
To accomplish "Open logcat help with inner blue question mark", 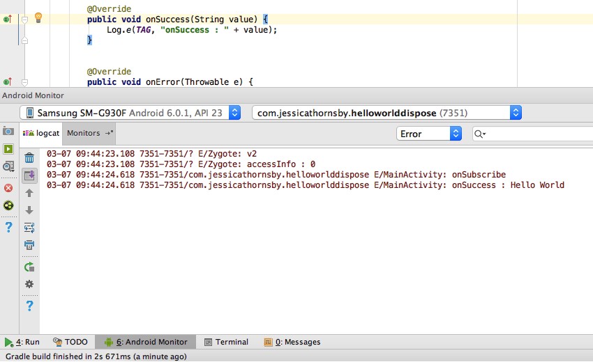I will coord(29,306).
